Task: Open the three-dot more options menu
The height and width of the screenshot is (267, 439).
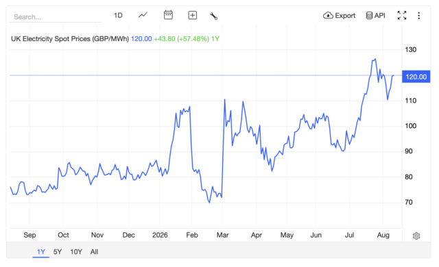Action: pyautogui.click(x=419, y=15)
